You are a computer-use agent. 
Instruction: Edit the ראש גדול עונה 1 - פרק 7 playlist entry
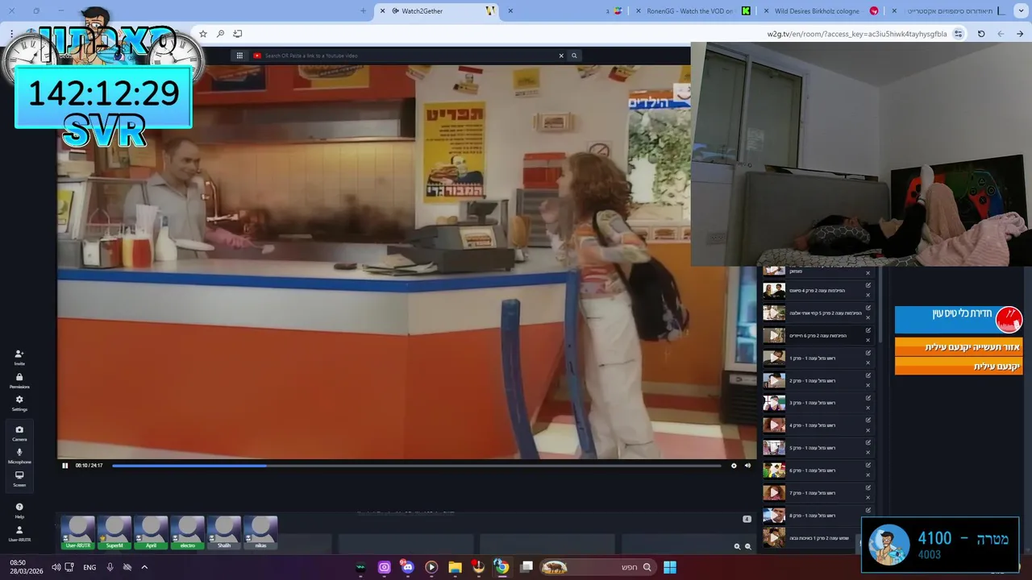(x=868, y=487)
